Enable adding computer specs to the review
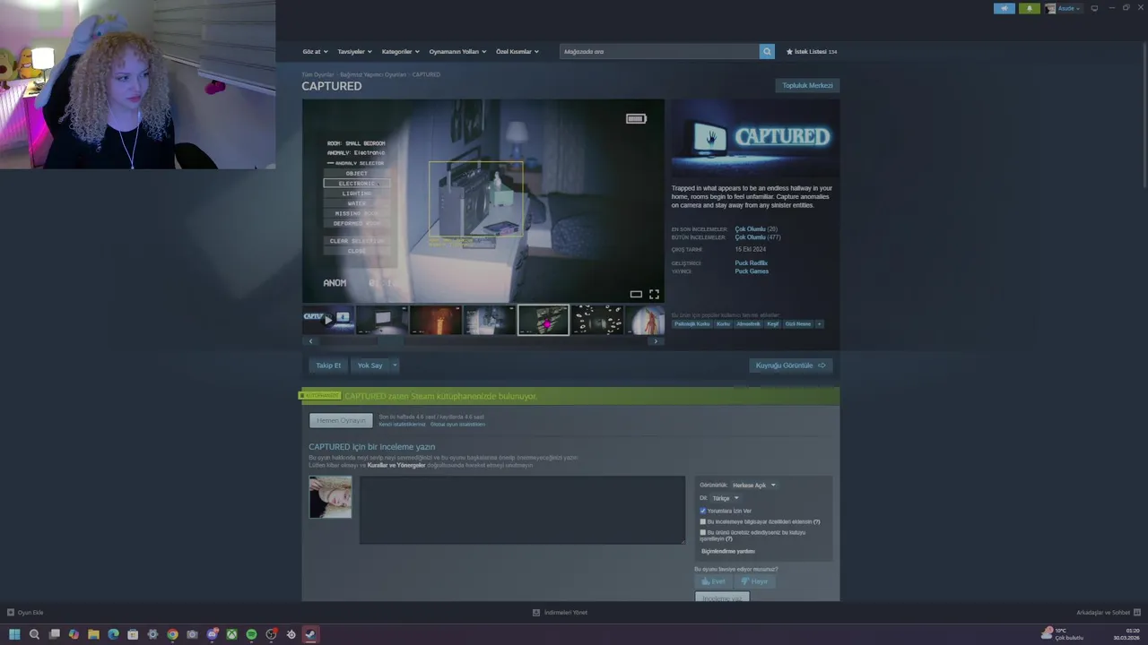Image resolution: width=1148 pixels, height=645 pixels. 703,521
